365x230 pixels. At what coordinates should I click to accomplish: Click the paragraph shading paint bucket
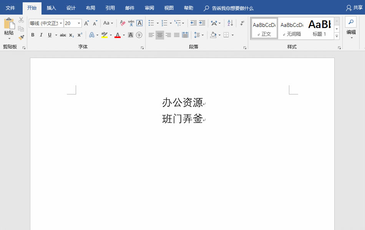pyautogui.click(x=213, y=35)
